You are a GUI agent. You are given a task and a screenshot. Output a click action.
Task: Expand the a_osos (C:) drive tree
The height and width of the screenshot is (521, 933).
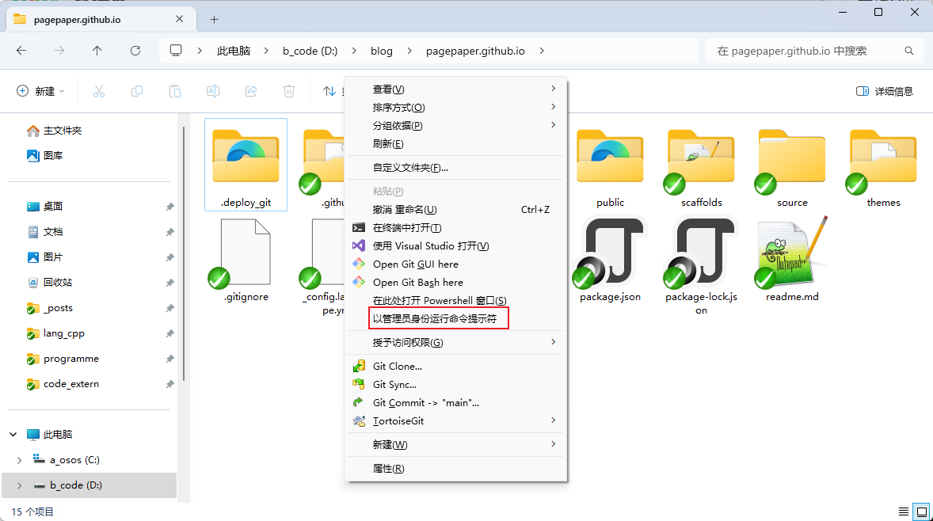20,460
